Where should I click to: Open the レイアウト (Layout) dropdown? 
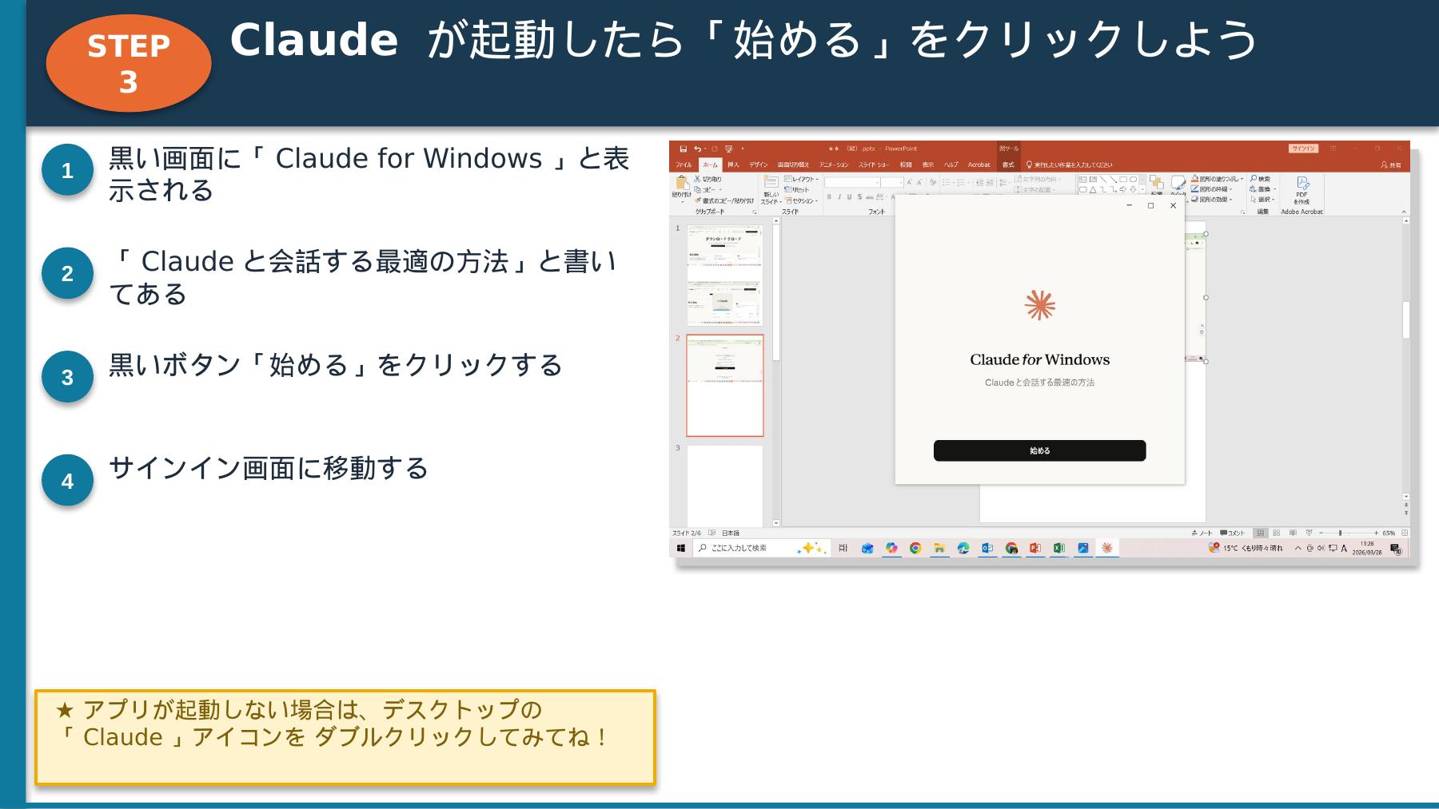[800, 179]
